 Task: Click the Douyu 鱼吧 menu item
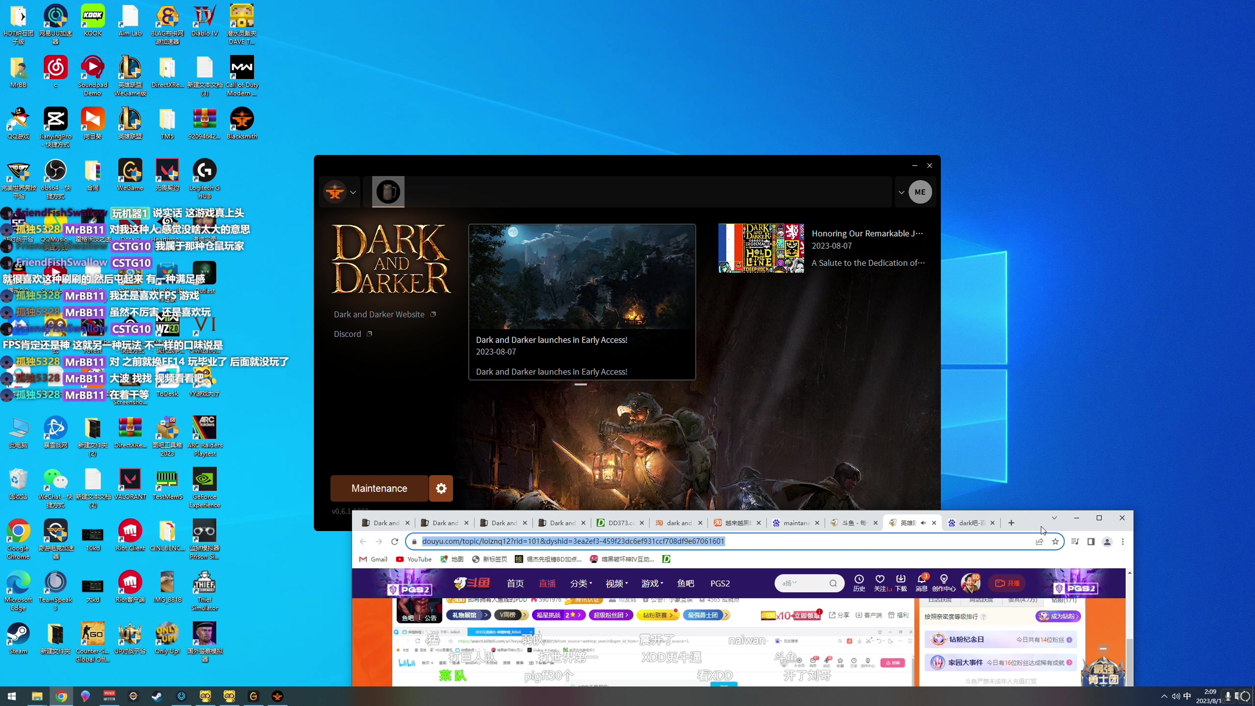(685, 583)
